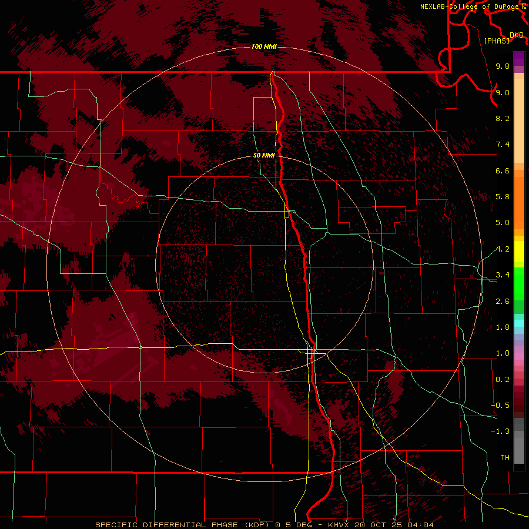Click the 100 NMI range ring label
Screen dimensions: 529x529
(x=264, y=46)
